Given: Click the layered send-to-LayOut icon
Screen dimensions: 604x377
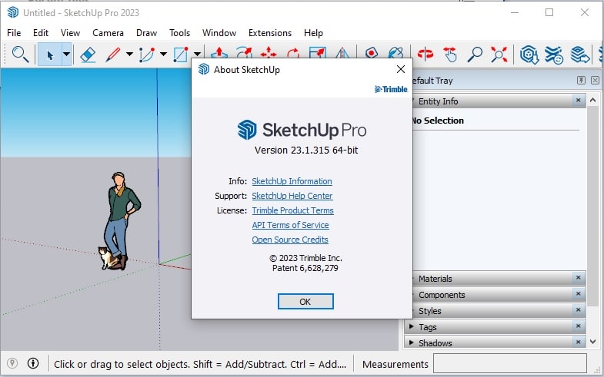Looking at the screenshot, I should [x=579, y=55].
